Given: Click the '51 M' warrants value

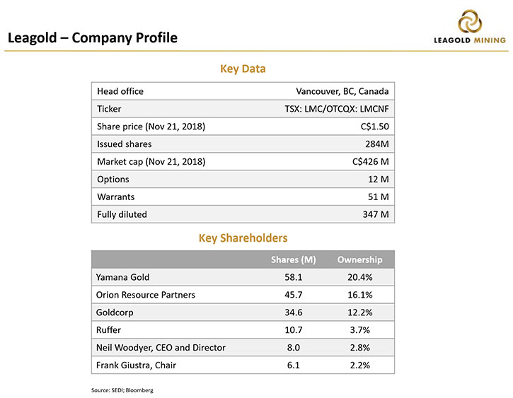Looking at the screenshot, I should pos(379,197).
